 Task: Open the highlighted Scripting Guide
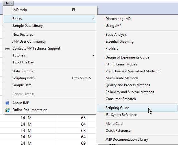(x=117, y=108)
